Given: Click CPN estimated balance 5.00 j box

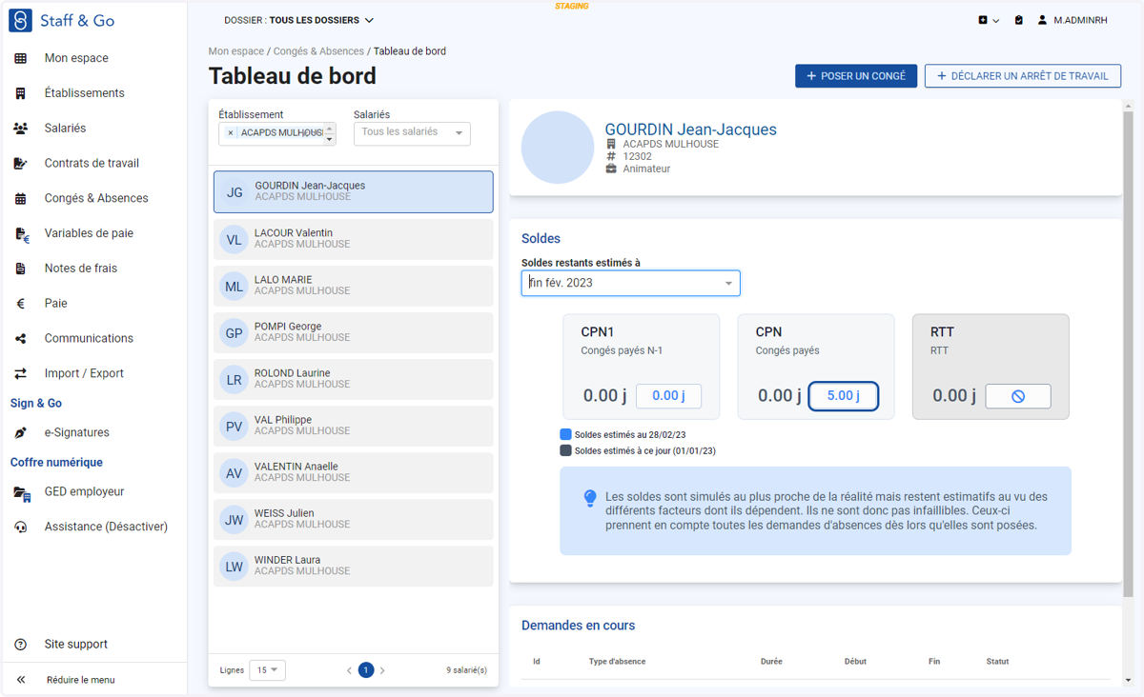Looking at the screenshot, I should (x=844, y=396).
